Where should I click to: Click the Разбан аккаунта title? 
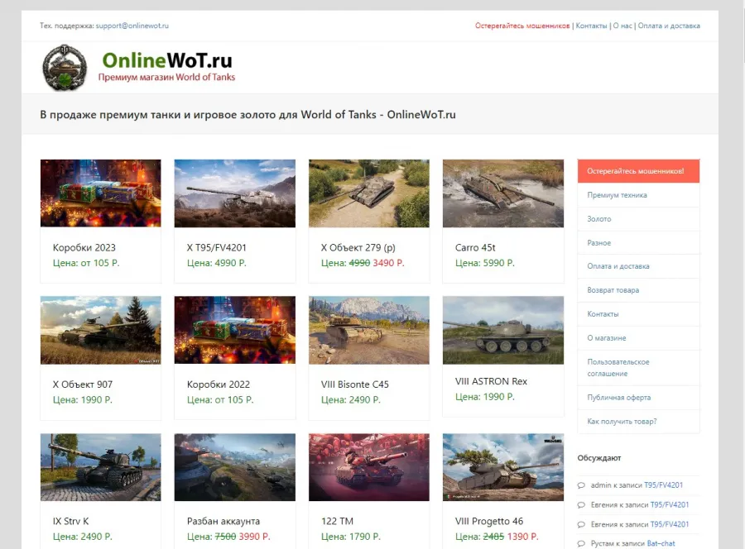click(223, 522)
